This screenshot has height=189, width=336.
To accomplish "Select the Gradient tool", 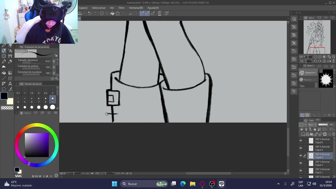I will 10,73.
